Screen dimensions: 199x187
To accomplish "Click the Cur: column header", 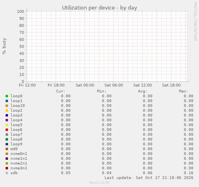I will tap(61, 91).
